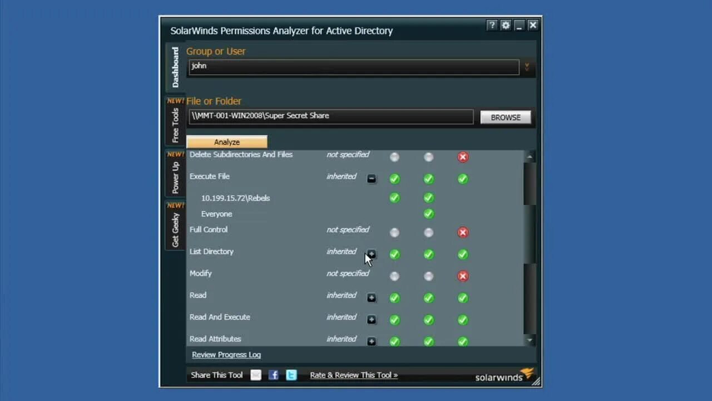Switch to the Dashboard tab

click(175, 67)
